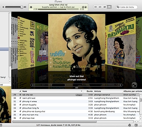The image size is (142, 127).
Task: Click the arrow icon beside the Genius icon
Action: coord(86,7)
